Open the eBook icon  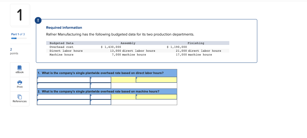(20, 68)
